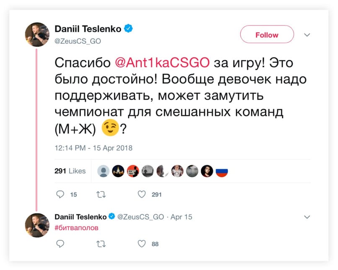Retweet the #битваполов reply tweet

click(x=101, y=244)
